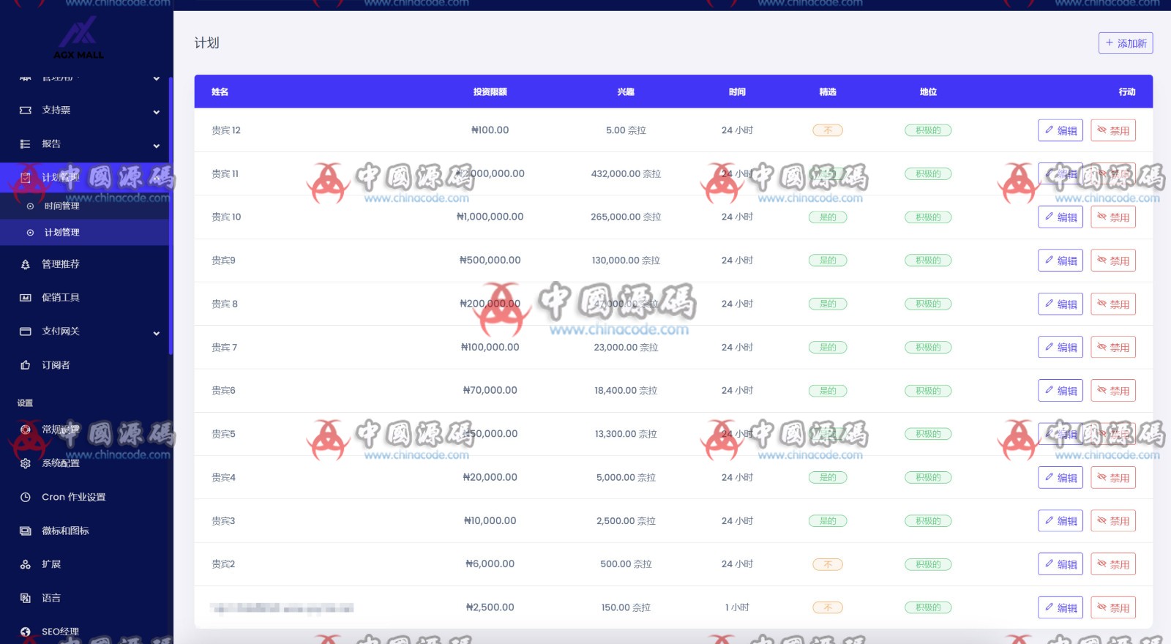The image size is (1171, 644).
Task: Click the 添加新 button
Action: 1125,43
